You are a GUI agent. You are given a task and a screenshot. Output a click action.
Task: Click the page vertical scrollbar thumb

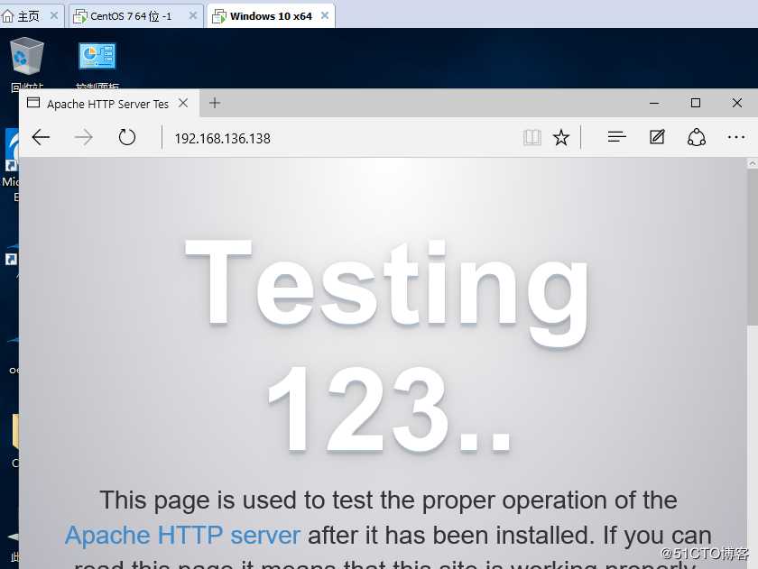tap(753, 247)
